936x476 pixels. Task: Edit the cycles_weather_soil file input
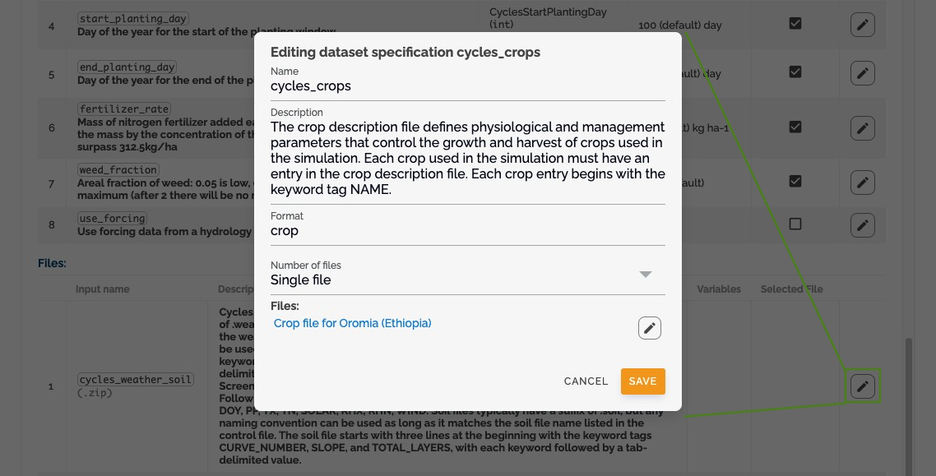click(863, 386)
